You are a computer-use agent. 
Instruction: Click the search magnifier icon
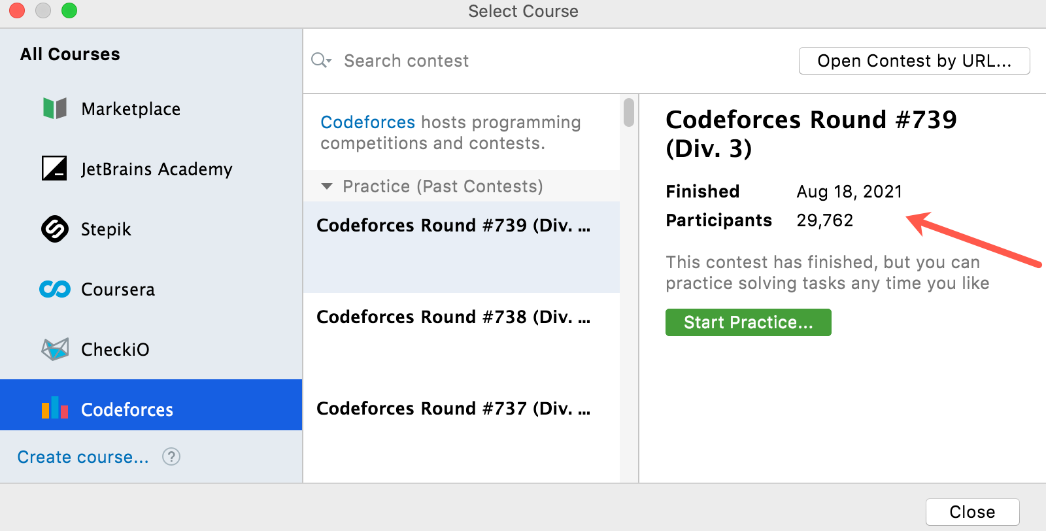(320, 61)
